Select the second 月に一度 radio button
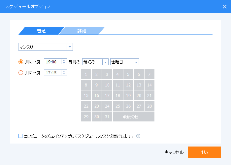Screen dimensions: 231x165 (21, 73)
